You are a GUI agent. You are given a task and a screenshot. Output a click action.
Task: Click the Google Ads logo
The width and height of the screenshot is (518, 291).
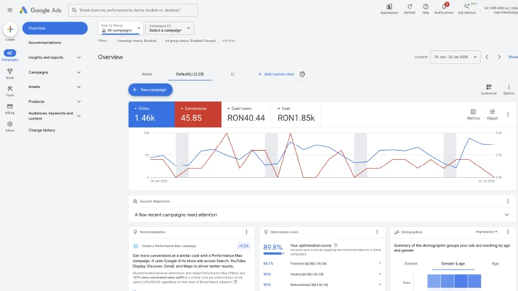(40, 10)
